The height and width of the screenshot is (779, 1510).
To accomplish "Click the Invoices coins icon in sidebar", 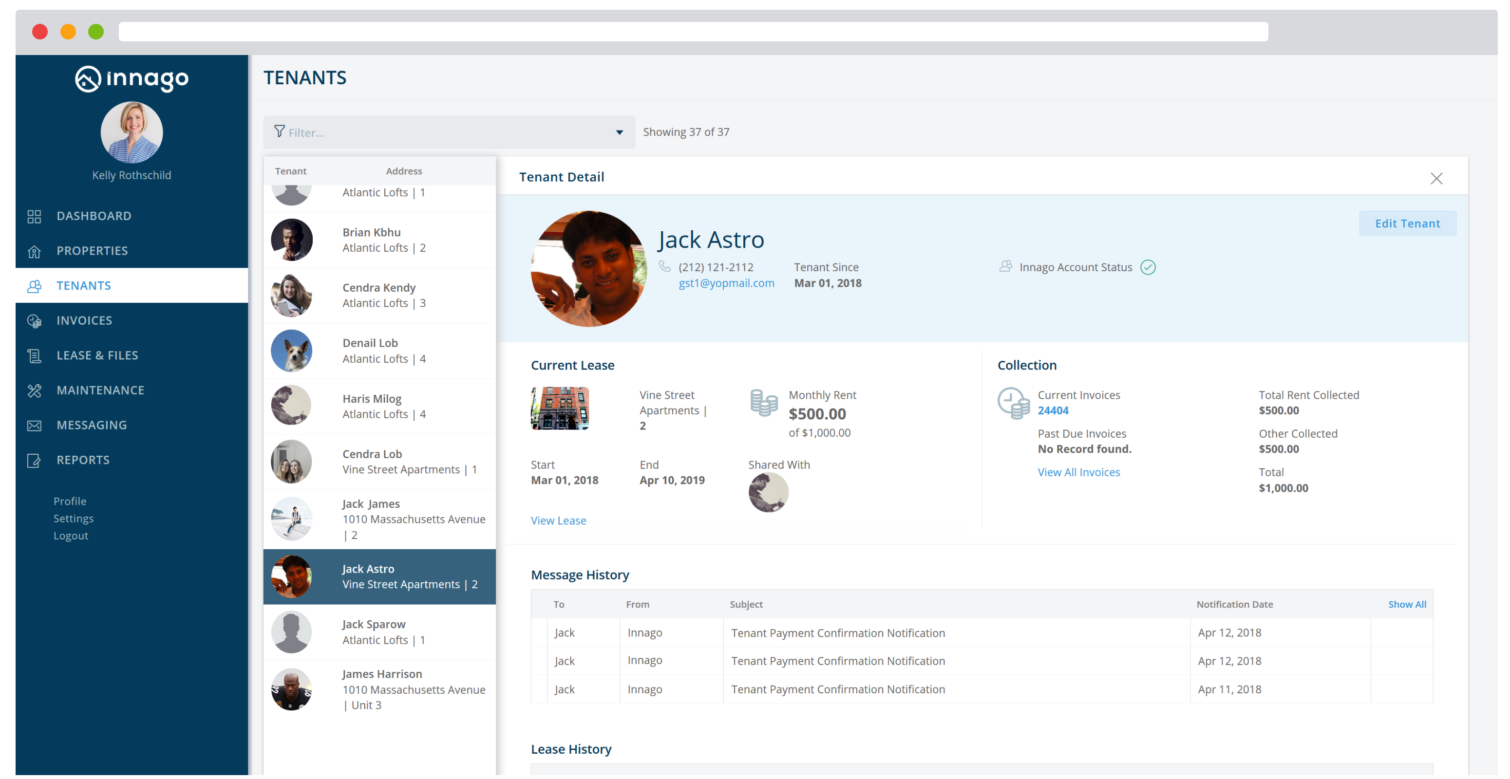I will click(34, 321).
